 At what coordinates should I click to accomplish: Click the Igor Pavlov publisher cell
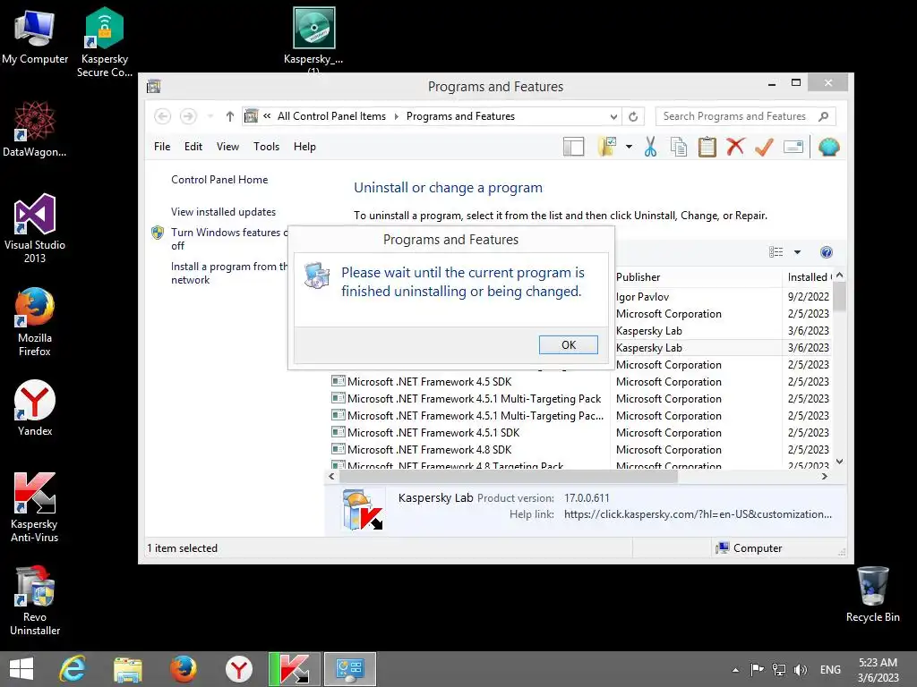642,297
